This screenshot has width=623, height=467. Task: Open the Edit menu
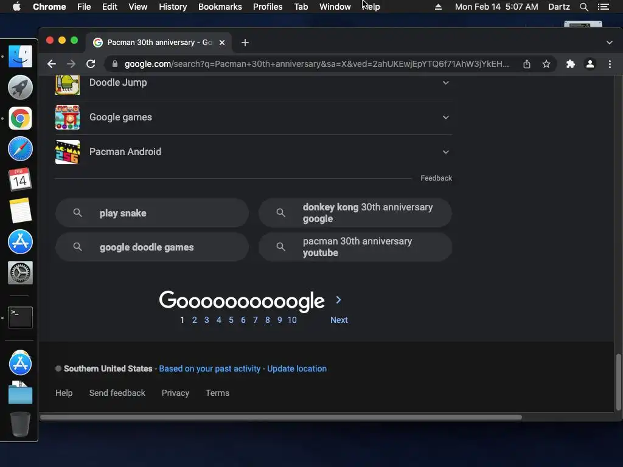click(110, 7)
